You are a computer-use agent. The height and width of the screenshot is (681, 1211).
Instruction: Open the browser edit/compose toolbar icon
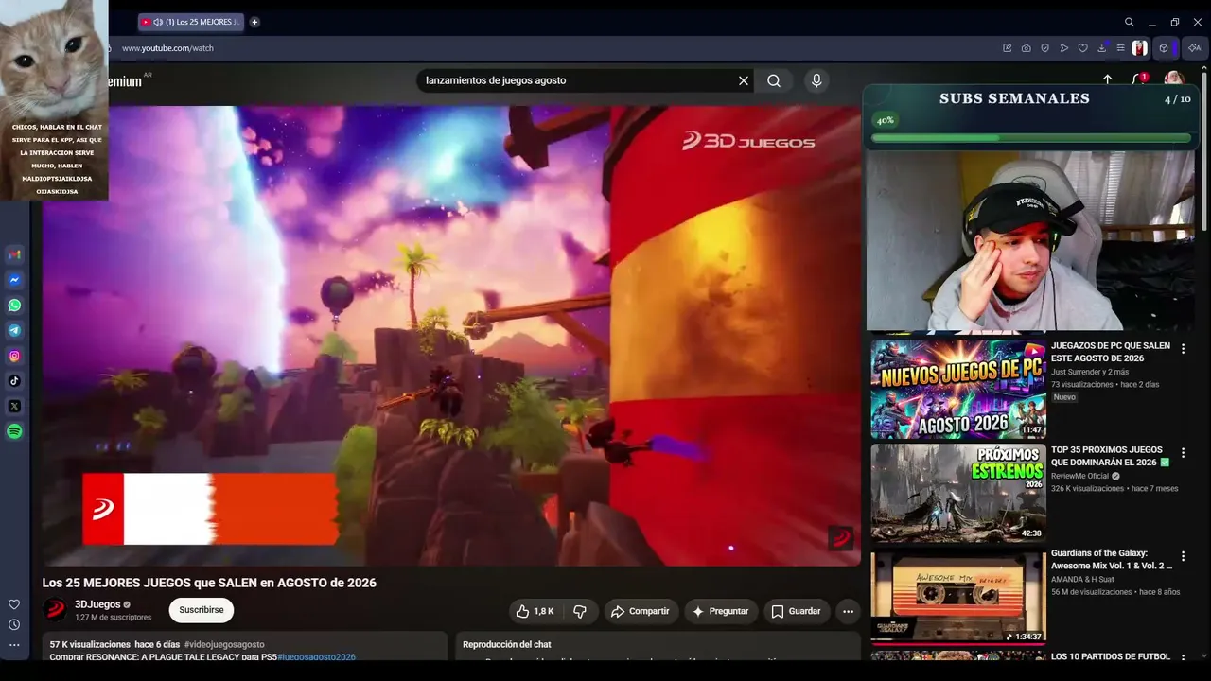pyautogui.click(x=1008, y=48)
